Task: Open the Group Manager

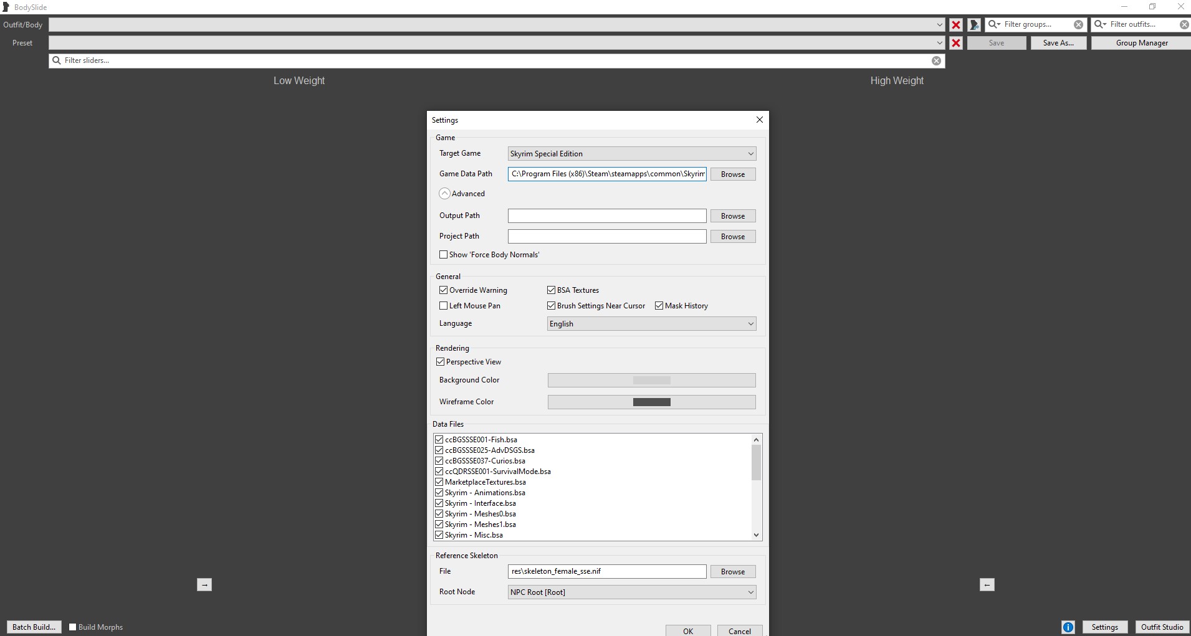Action: pos(1142,43)
